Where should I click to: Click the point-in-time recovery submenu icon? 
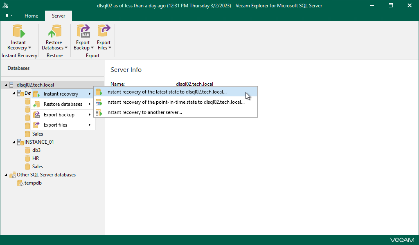coord(99,102)
